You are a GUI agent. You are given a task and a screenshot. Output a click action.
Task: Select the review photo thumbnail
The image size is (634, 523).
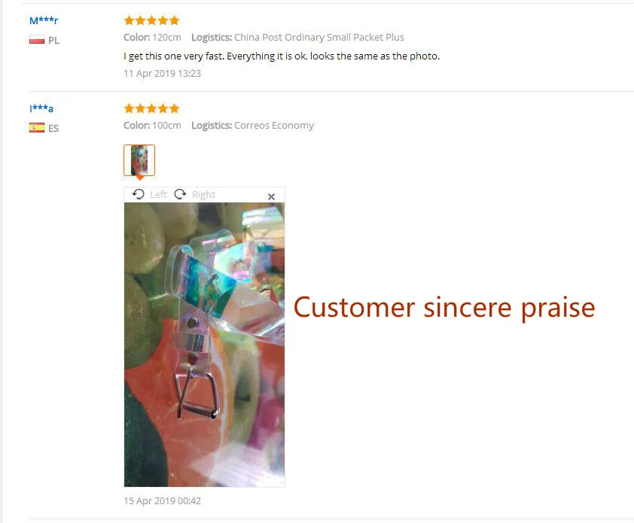pyautogui.click(x=139, y=160)
